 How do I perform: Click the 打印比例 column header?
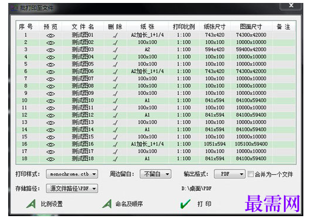click(184, 26)
